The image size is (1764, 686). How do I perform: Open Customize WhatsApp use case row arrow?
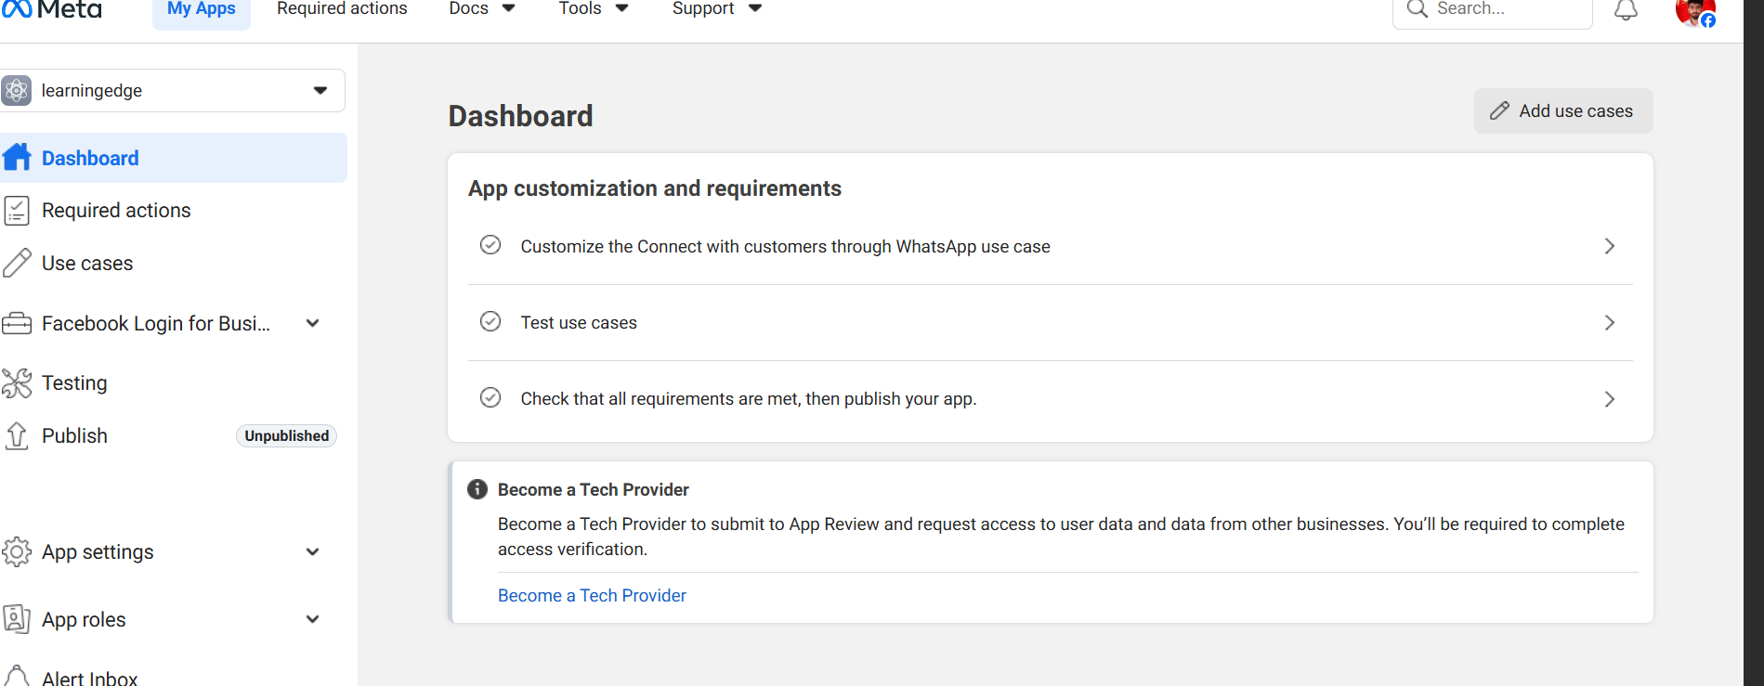[x=1610, y=246]
